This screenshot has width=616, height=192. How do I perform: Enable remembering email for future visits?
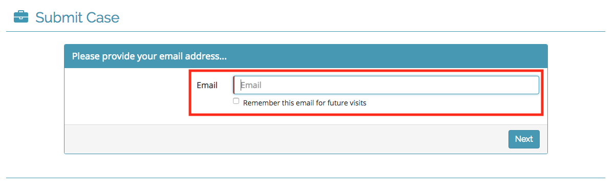coord(236,101)
